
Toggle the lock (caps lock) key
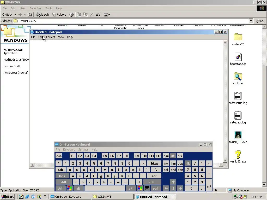click(62, 176)
